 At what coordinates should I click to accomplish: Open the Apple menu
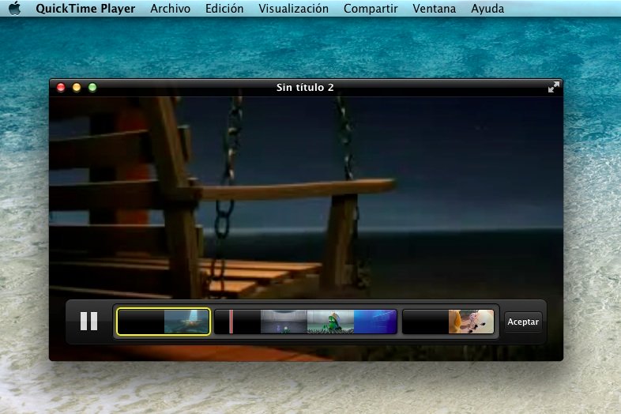[x=14, y=9]
